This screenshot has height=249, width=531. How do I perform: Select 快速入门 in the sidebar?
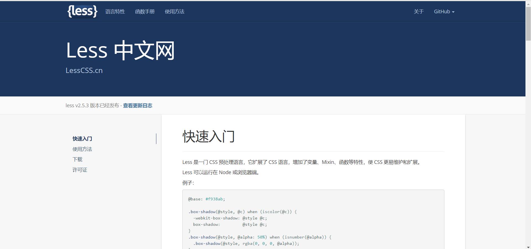click(82, 139)
